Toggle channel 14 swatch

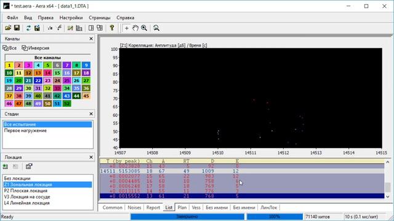point(47,73)
